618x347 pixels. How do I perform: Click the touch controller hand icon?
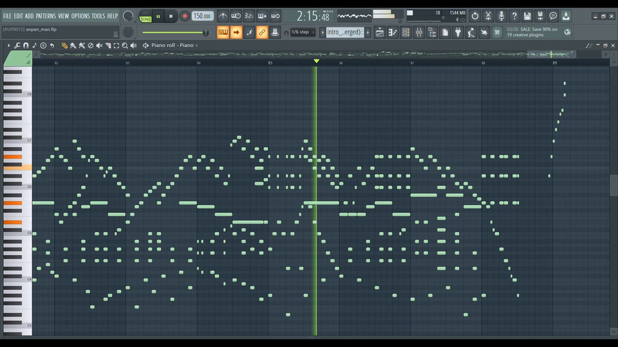[484, 33]
